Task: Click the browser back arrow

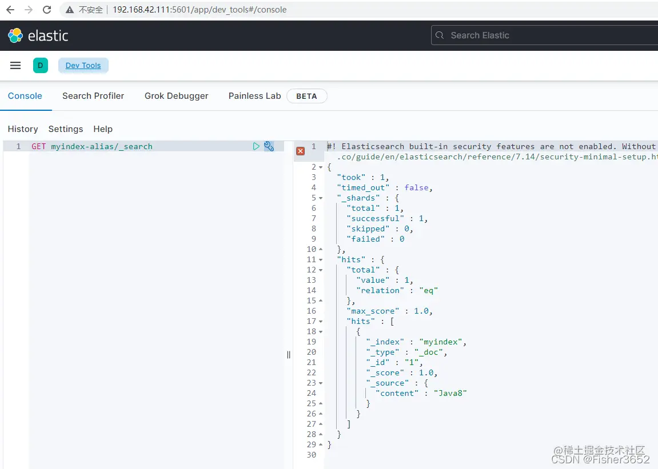Action: click(10, 10)
